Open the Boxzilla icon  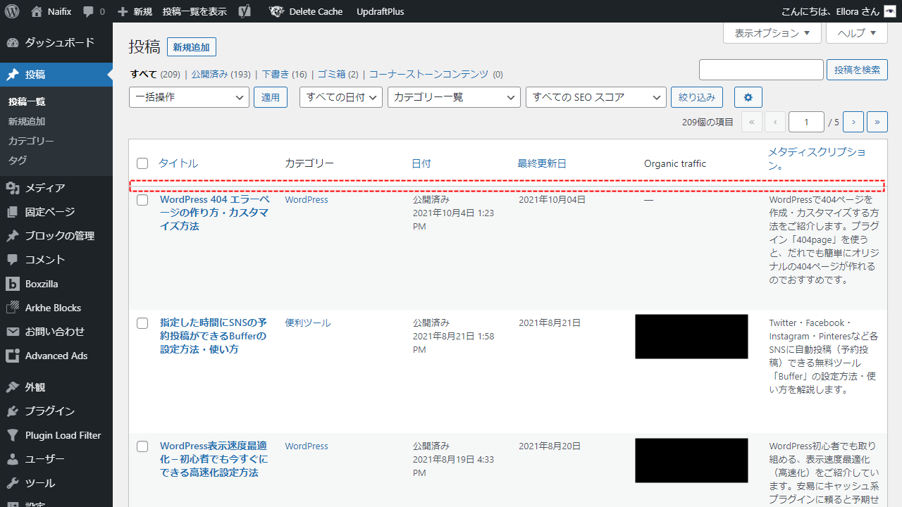[12, 284]
